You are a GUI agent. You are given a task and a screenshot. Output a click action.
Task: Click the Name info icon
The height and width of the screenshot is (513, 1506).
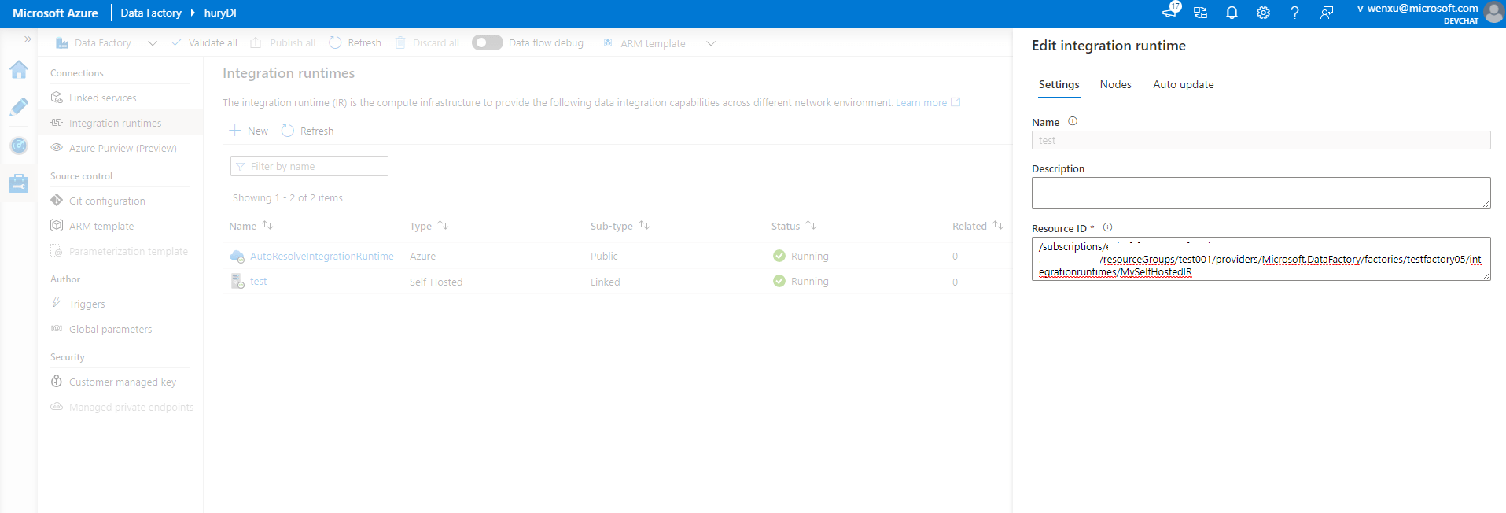[1073, 121]
